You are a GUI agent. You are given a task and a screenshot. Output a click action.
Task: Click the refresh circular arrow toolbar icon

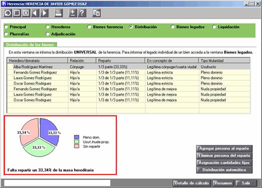(8, 13)
